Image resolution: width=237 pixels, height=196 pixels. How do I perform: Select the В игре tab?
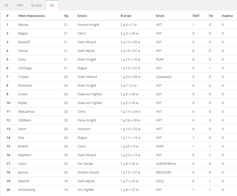point(36,5)
